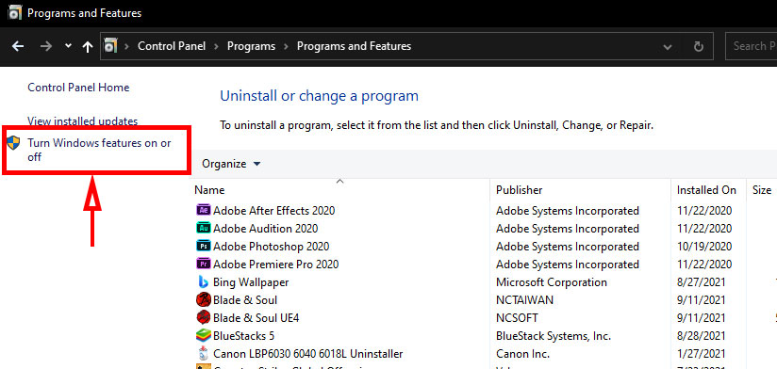Click the Adobe After Effects 2020 icon

(x=204, y=210)
